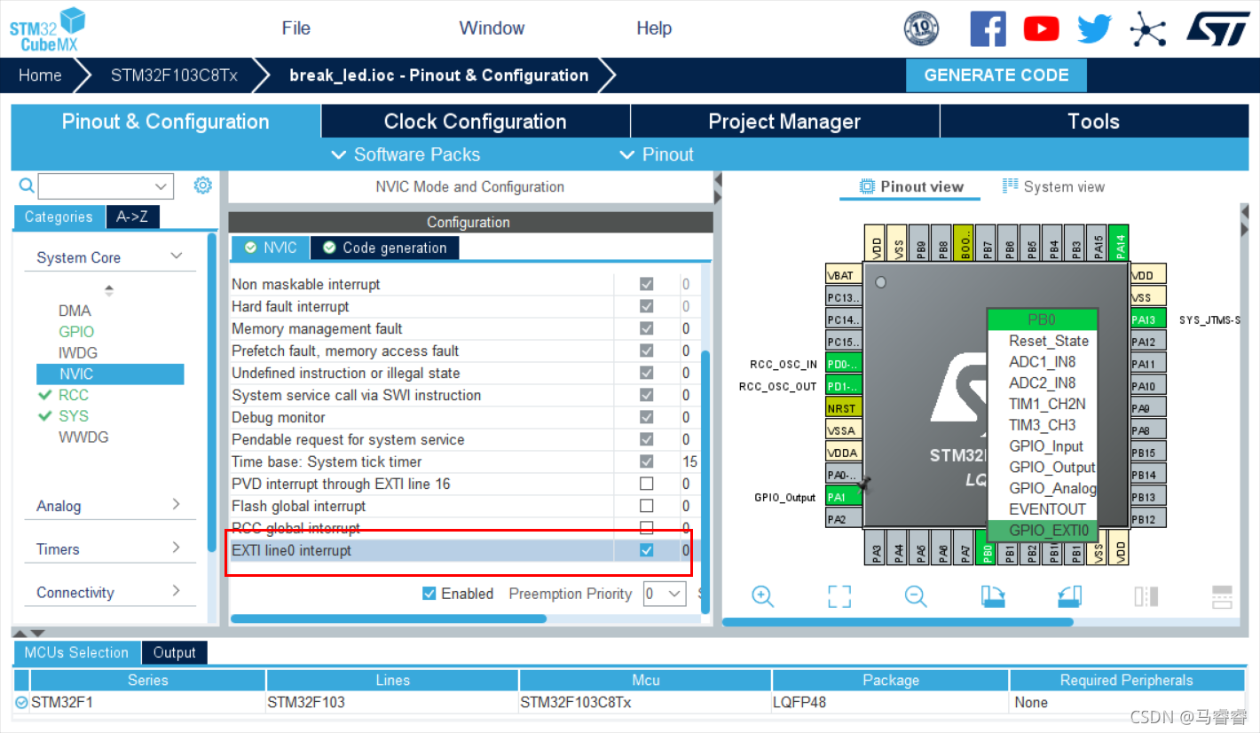Click the Time base System tick timer checkbox
Screen dimensions: 1260x733
tap(646, 461)
